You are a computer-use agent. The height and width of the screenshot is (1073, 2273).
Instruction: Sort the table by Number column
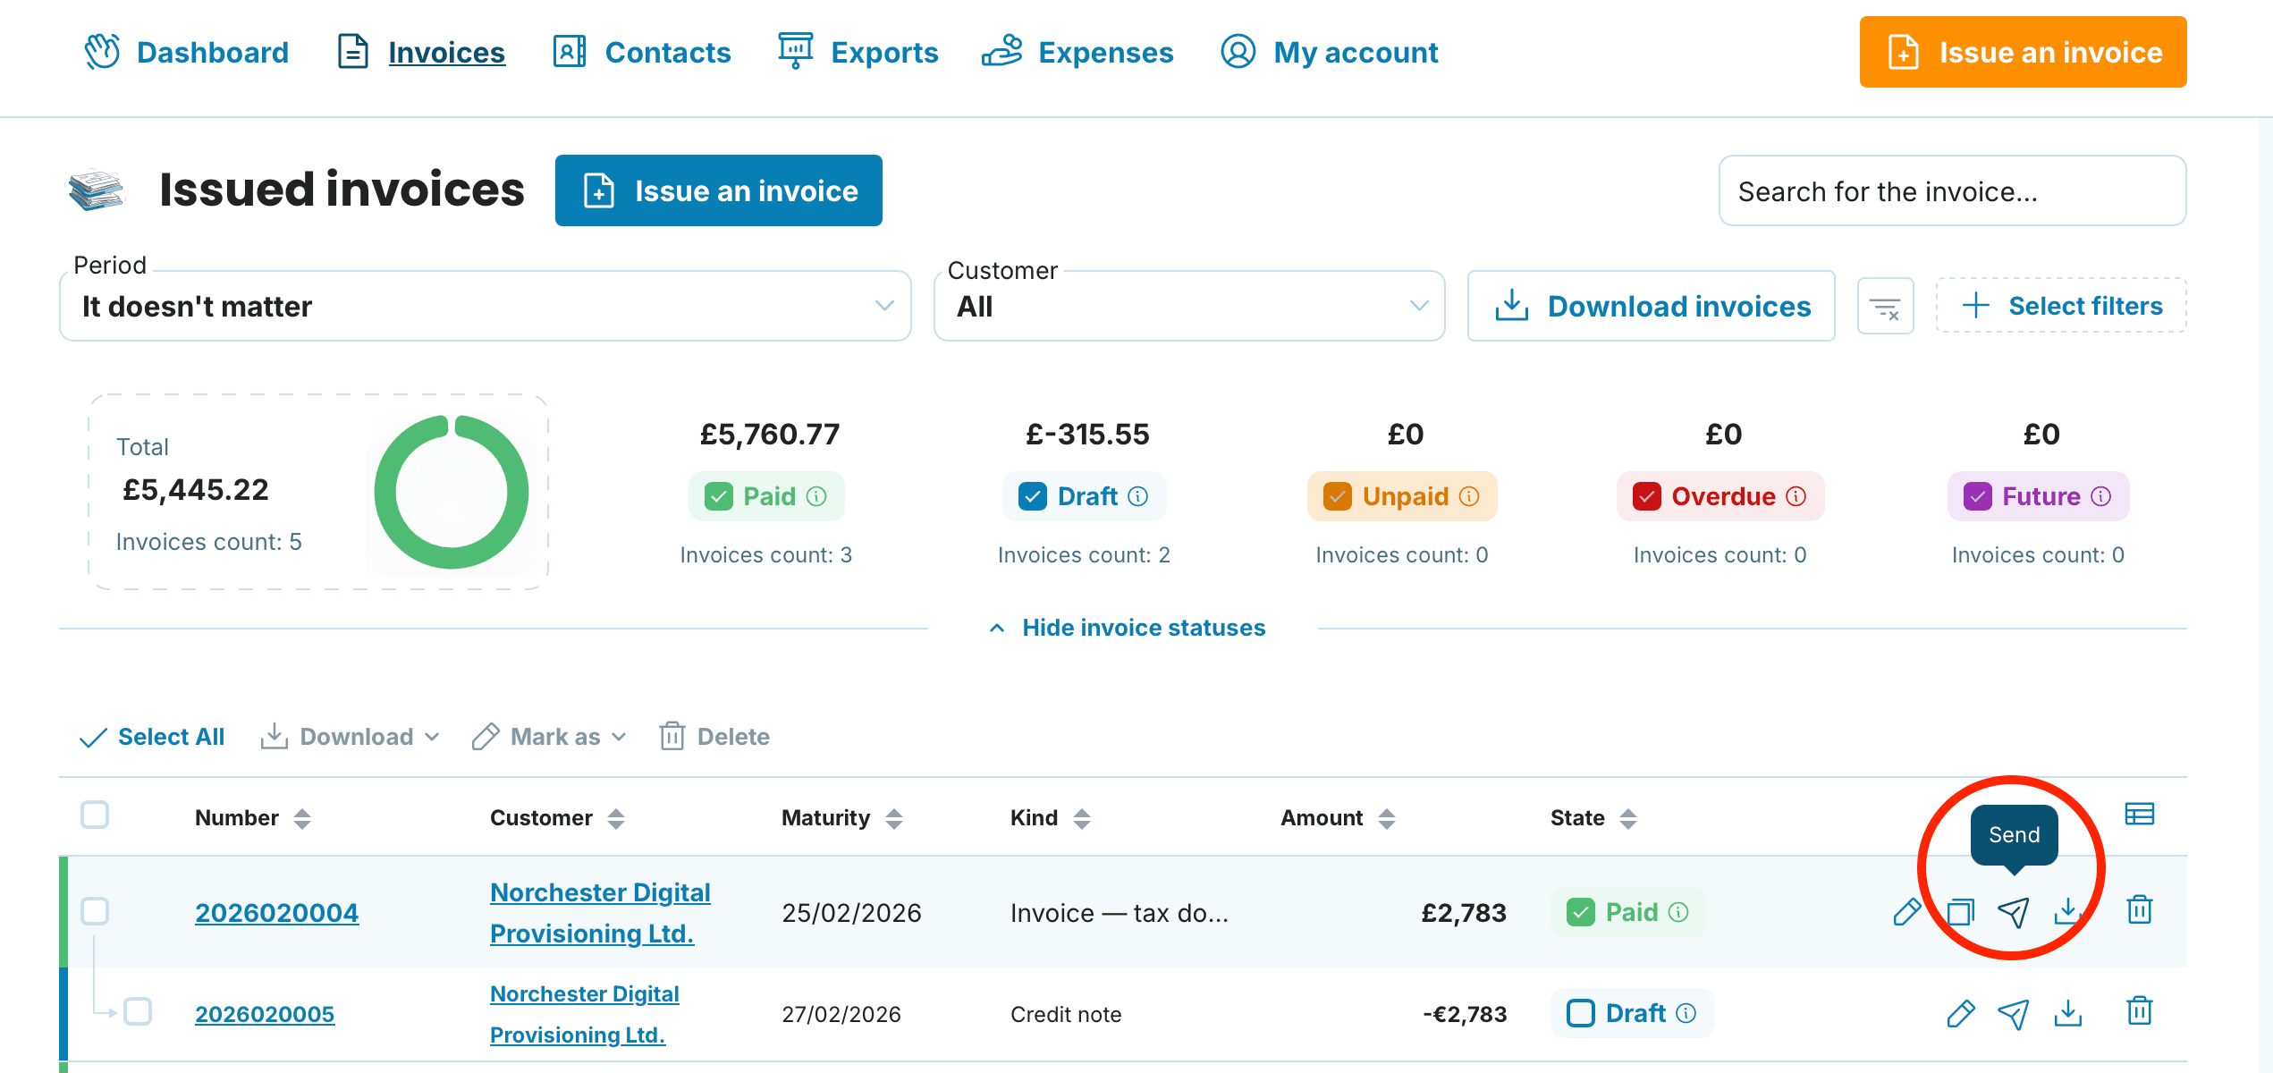pos(302,818)
